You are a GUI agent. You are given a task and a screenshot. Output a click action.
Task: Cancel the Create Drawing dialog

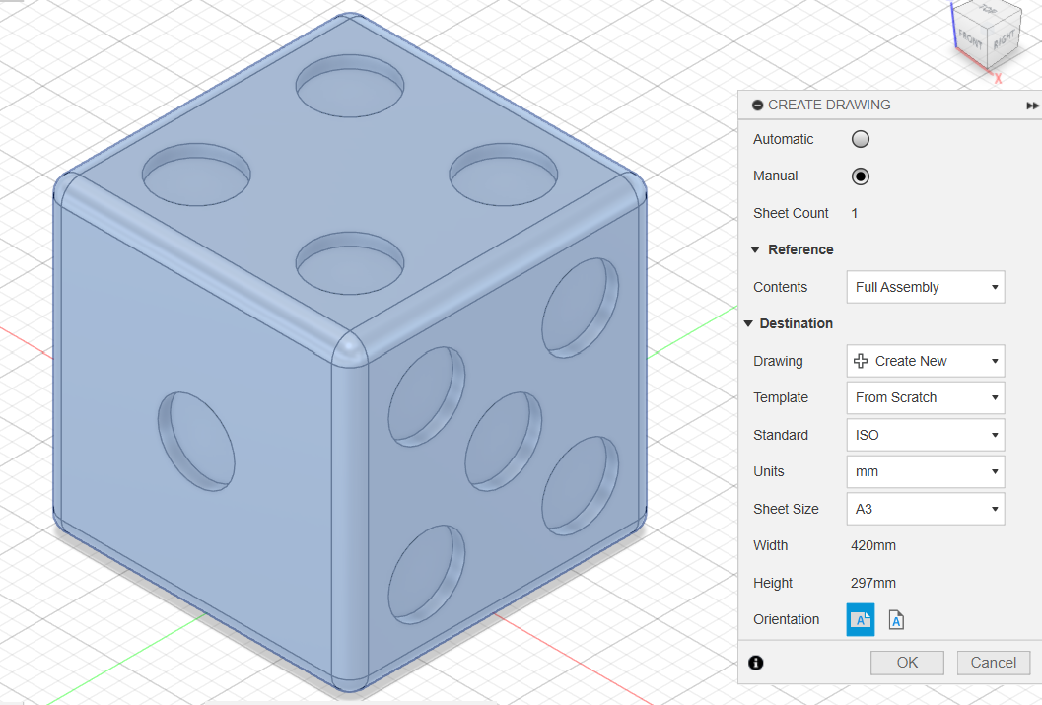994,663
